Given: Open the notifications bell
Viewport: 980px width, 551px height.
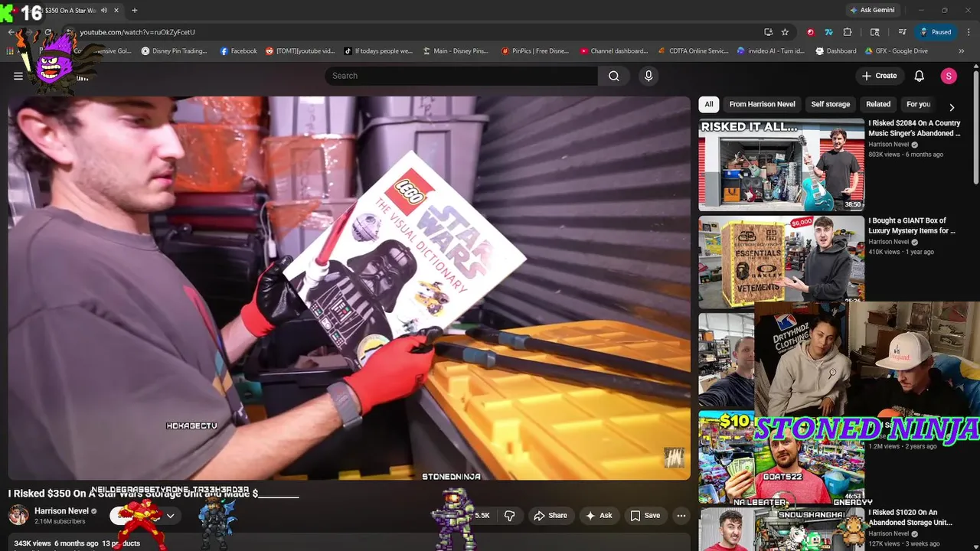Looking at the screenshot, I should (x=920, y=76).
